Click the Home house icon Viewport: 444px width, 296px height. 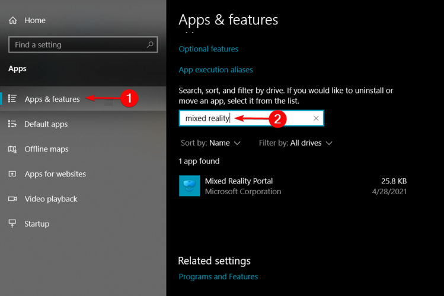click(12, 20)
